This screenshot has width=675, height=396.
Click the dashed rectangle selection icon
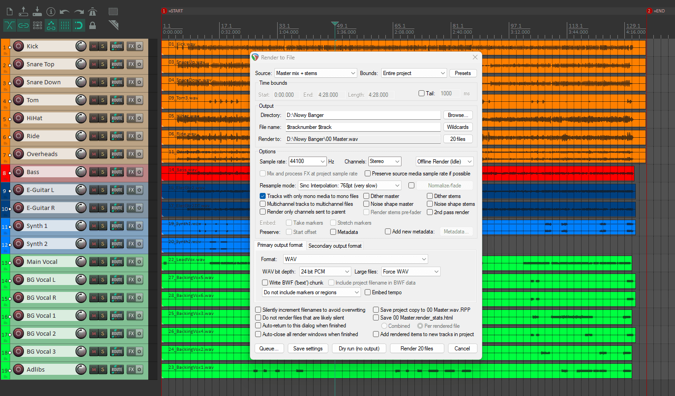point(113,12)
